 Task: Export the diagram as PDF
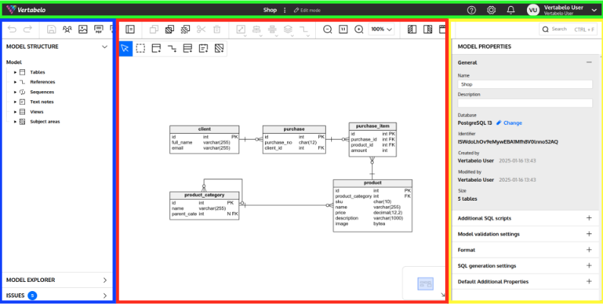99,29
